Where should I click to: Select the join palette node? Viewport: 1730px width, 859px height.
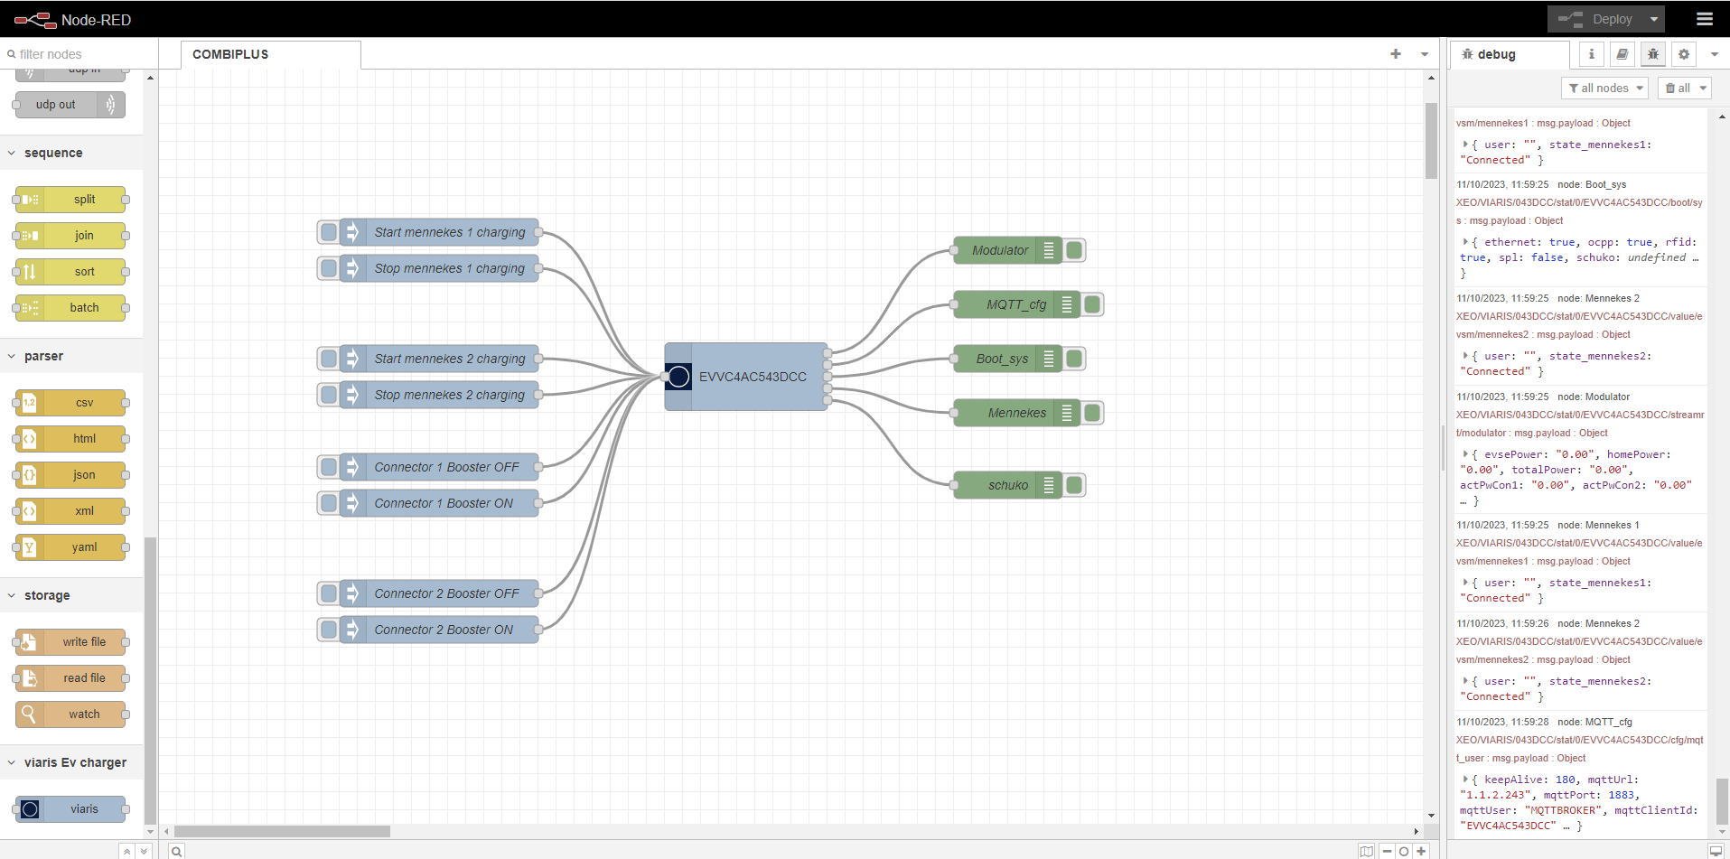click(70, 236)
